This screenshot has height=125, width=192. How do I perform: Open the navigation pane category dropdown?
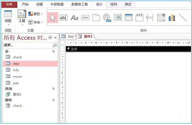point(50,37)
